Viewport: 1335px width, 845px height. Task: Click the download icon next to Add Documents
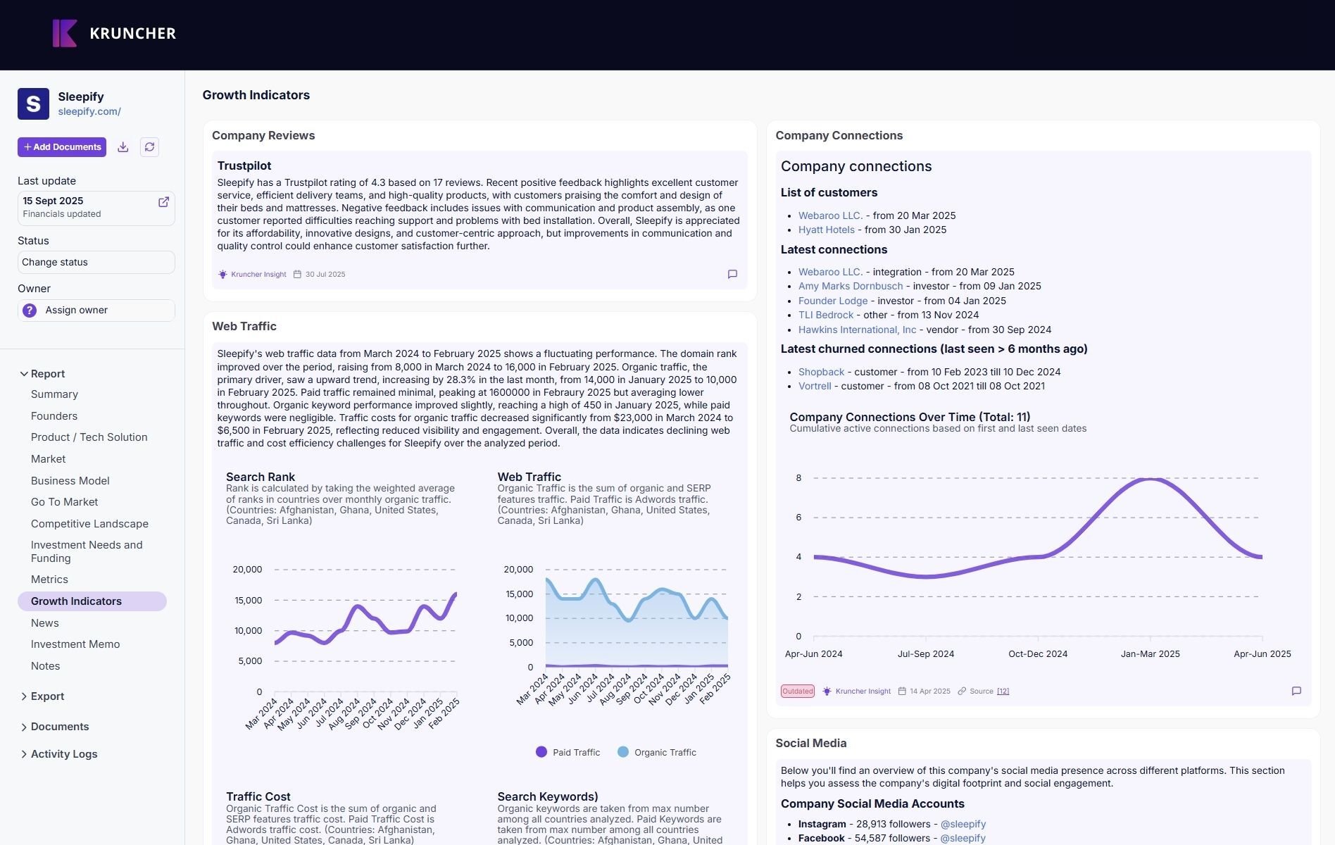(x=123, y=147)
